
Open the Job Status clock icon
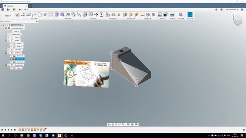221,10
